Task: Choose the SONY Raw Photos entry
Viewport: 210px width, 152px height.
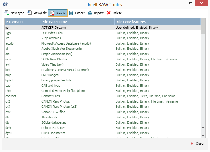Action: click(x=54, y=59)
